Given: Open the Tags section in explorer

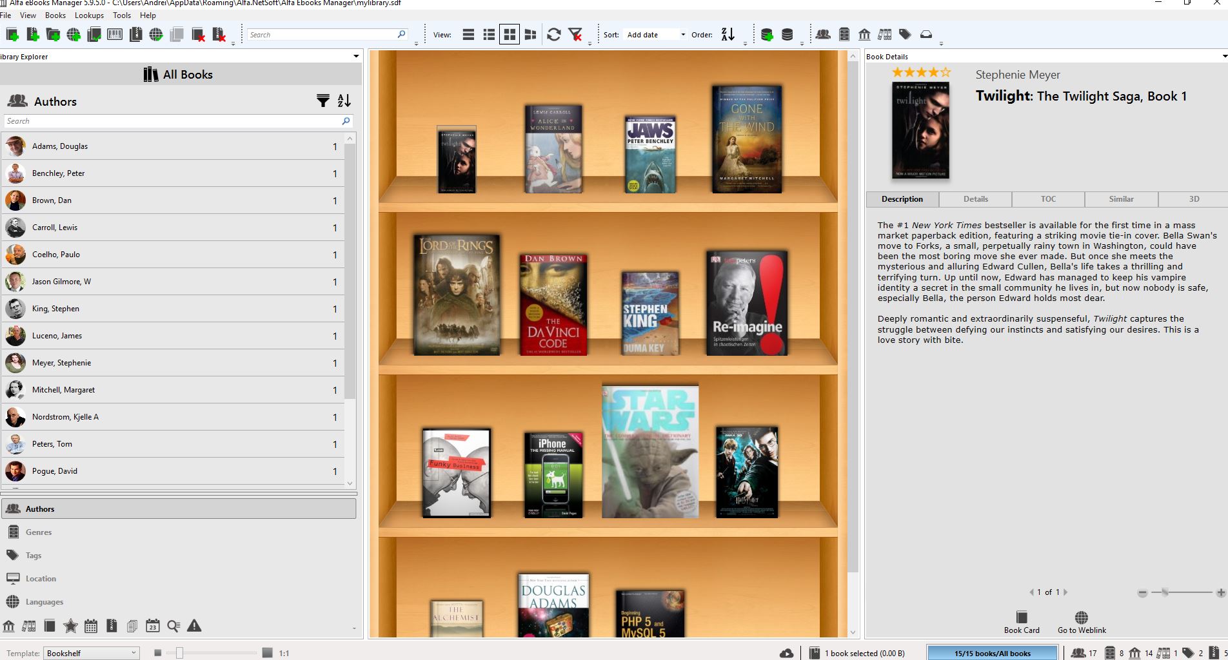Looking at the screenshot, I should (179, 556).
